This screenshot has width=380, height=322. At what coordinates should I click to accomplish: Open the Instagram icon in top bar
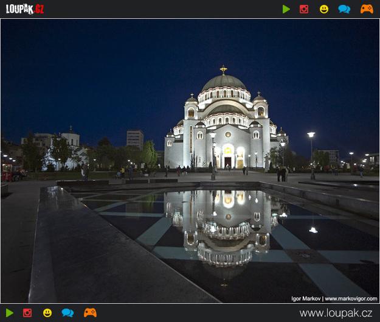point(304,9)
